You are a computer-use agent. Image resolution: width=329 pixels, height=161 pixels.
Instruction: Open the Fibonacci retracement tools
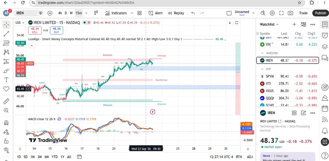coord(6,43)
